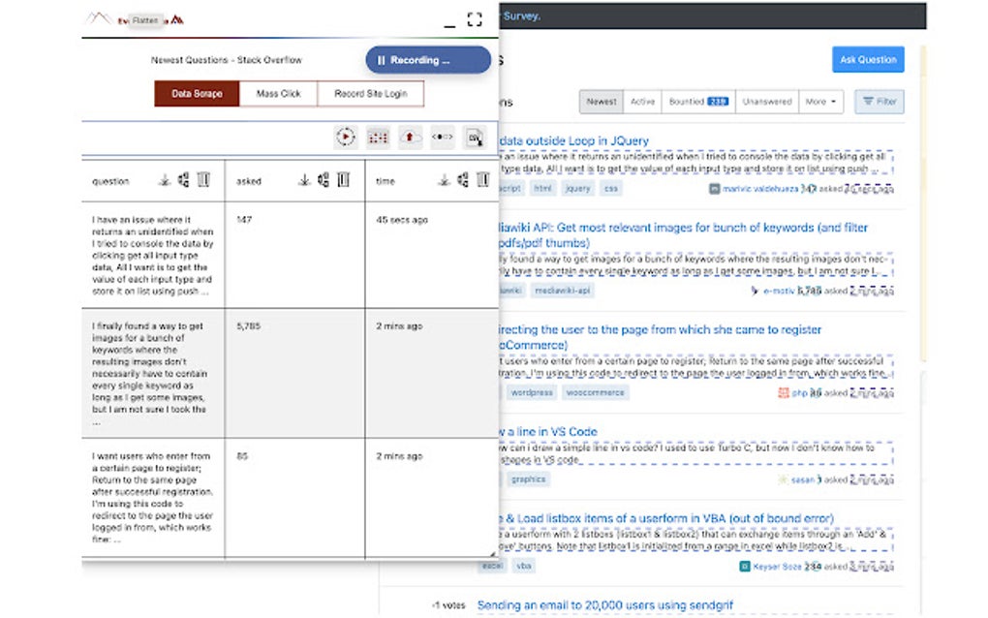Open the Filter options panel
Screen dimensions: 988x618
tap(878, 101)
